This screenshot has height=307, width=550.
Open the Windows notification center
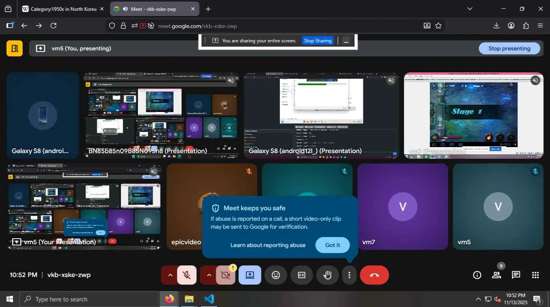click(538, 299)
